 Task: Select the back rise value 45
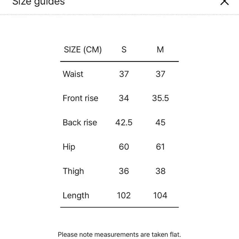pos(160,123)
